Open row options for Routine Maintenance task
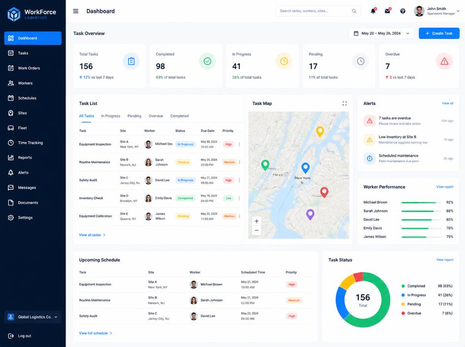The image size is (465, 347). 239,162
